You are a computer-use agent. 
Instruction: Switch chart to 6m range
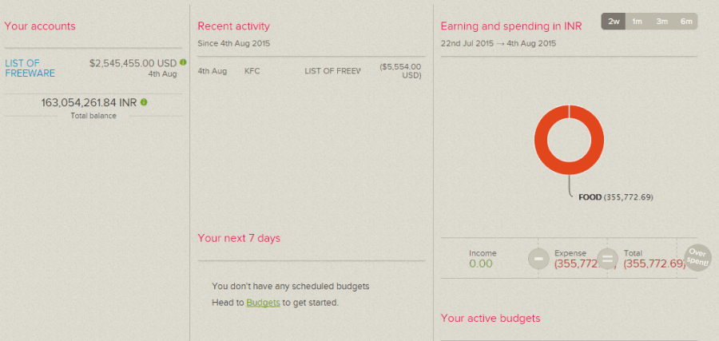pyautogui.click(x=686, y=22)
